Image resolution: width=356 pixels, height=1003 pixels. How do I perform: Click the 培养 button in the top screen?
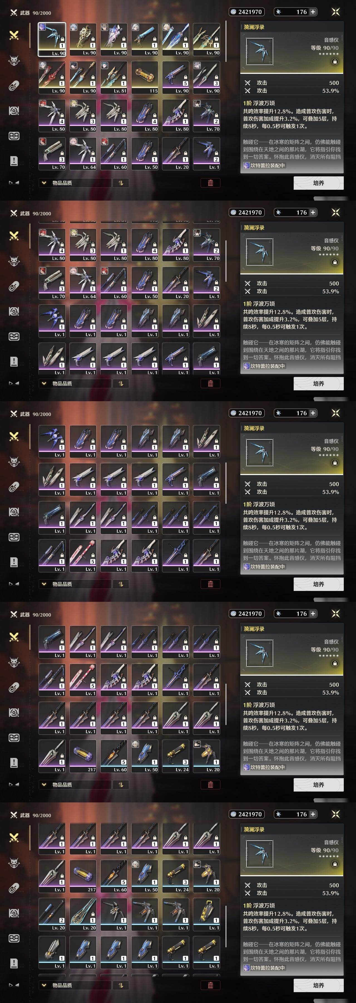[x=318, y=183]
